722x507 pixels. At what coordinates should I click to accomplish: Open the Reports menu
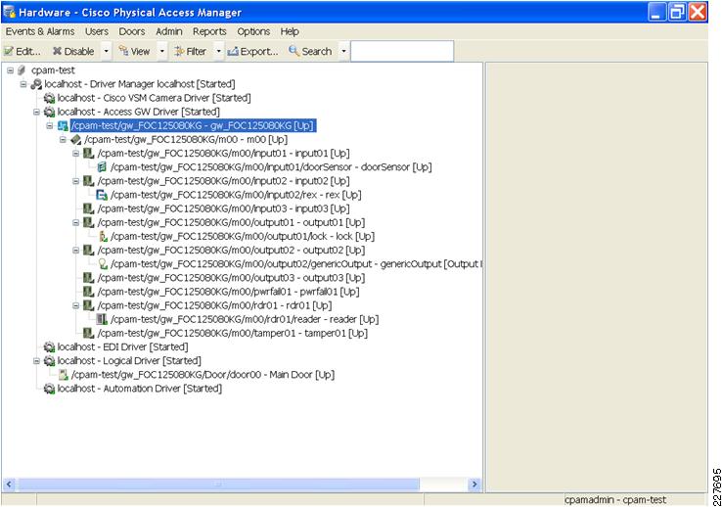tap(209, 31)
